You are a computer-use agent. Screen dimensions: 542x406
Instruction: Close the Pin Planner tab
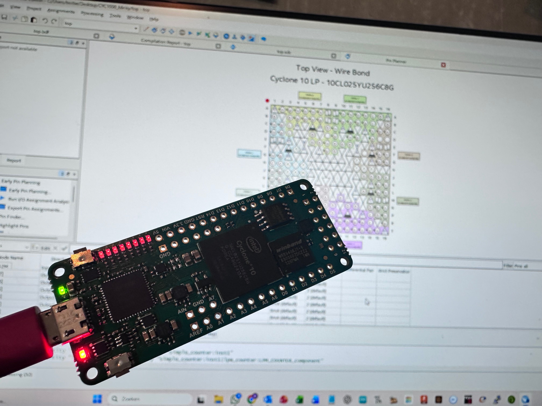click(x=443, y=65)
